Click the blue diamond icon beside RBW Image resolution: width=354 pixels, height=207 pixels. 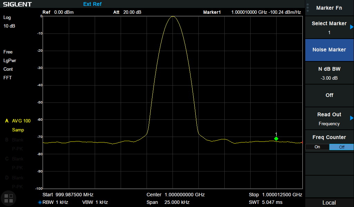click(40, 203)
